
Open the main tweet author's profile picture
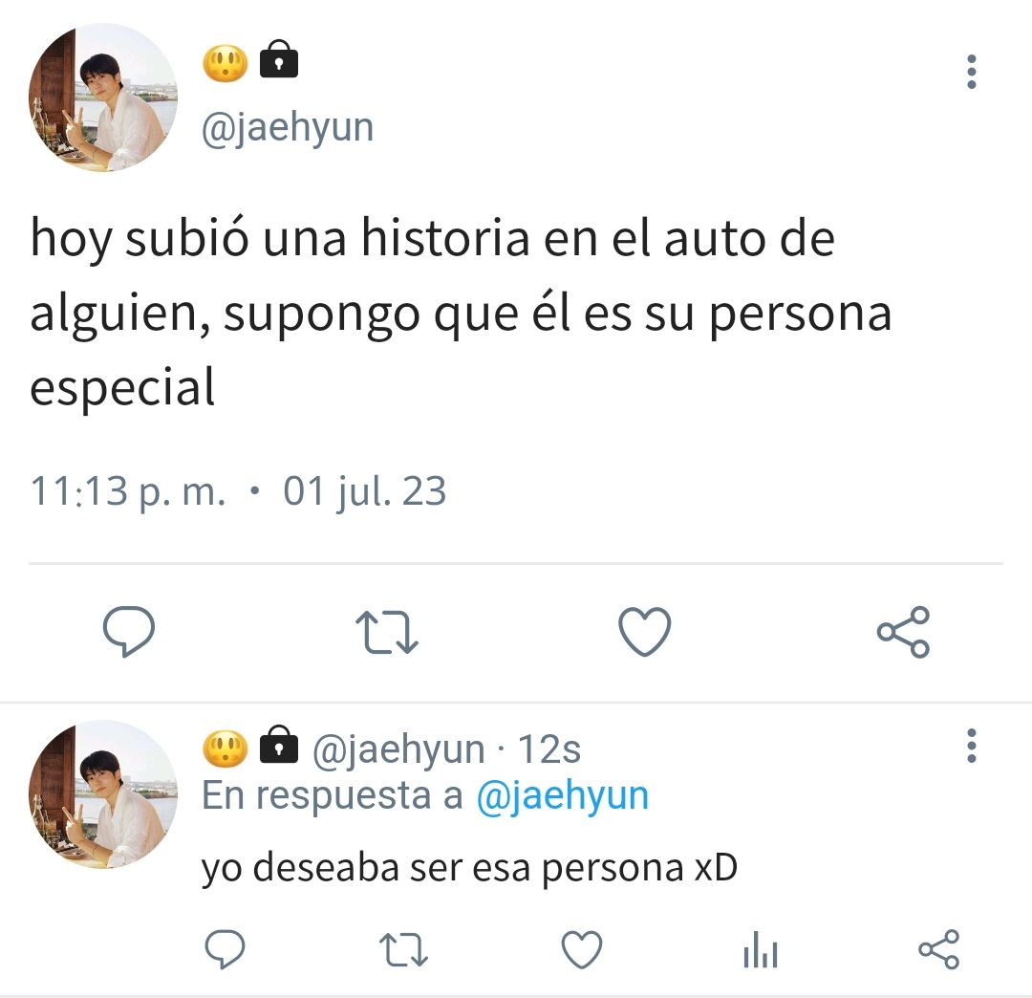click(103, 98)
